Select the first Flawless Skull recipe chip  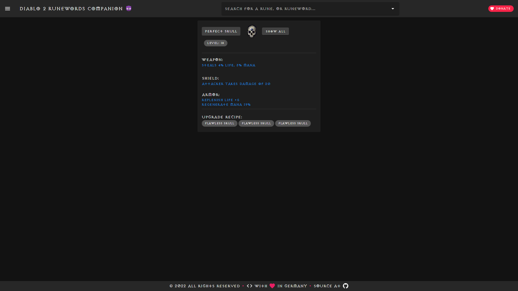coord(220,123)
